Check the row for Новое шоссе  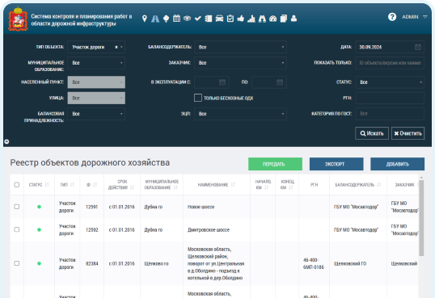point(17,207)
